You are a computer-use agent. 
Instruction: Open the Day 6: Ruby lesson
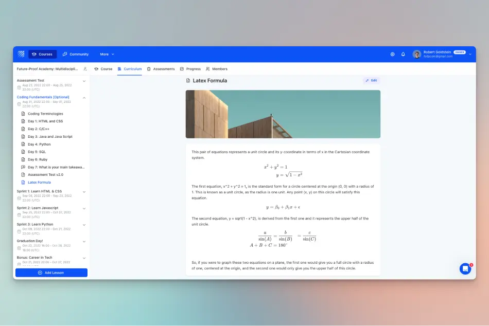pyautogui.click(x=38, y=159)
